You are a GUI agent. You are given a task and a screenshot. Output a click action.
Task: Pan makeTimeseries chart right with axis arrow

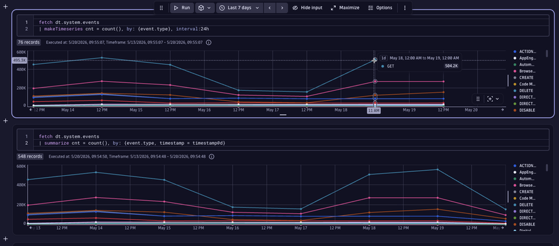[502, 109]
